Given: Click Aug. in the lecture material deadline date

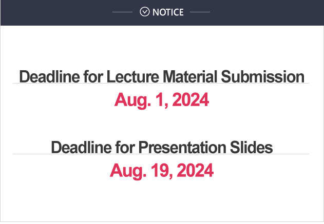Looking at the screenshot, I should click(x=132, y=100).
